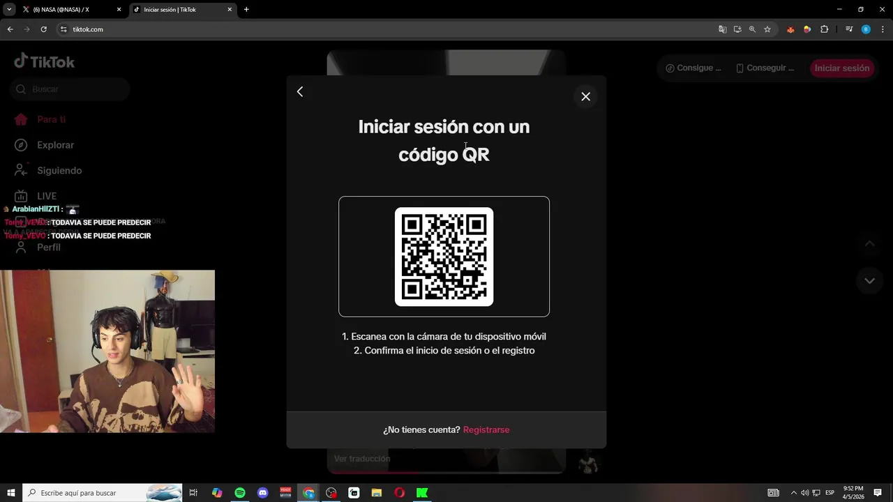This screenshot has height=502, width=893.
Task: Go back using the dialog's back arrow
Action: 300,91
